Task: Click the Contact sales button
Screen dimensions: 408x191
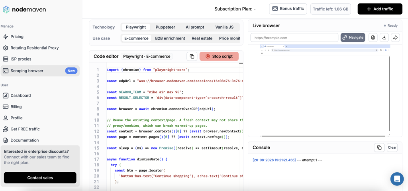Action: (x=40, y=178)
